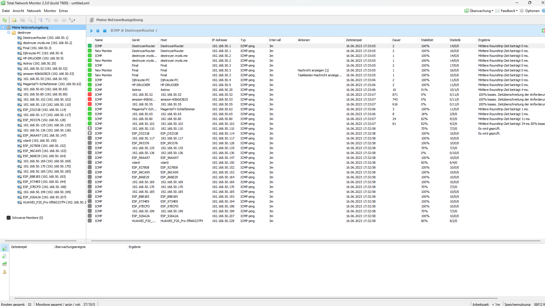Open the green chart statistics icon
This screenshot has height=306, width=545.
(x=5, y=264)
